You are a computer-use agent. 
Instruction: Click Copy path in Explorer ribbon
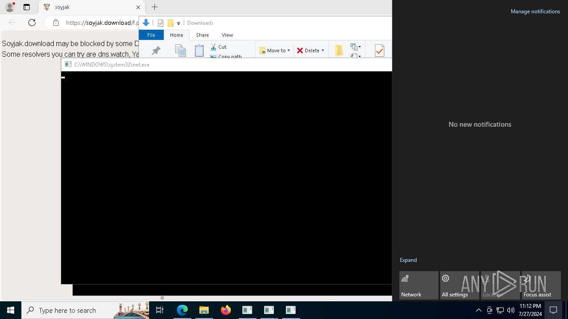[x=225, y=56]
